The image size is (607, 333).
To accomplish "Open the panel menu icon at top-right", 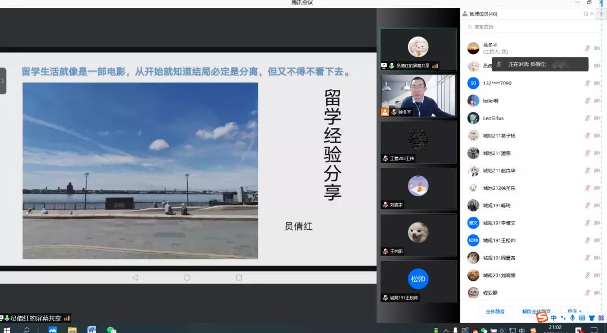I will [601, 13].
